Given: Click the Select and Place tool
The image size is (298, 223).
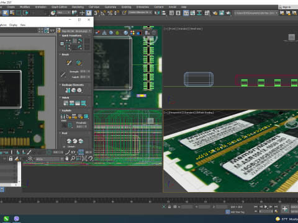Looking at the screenshot, I should (x=53, y=13).
